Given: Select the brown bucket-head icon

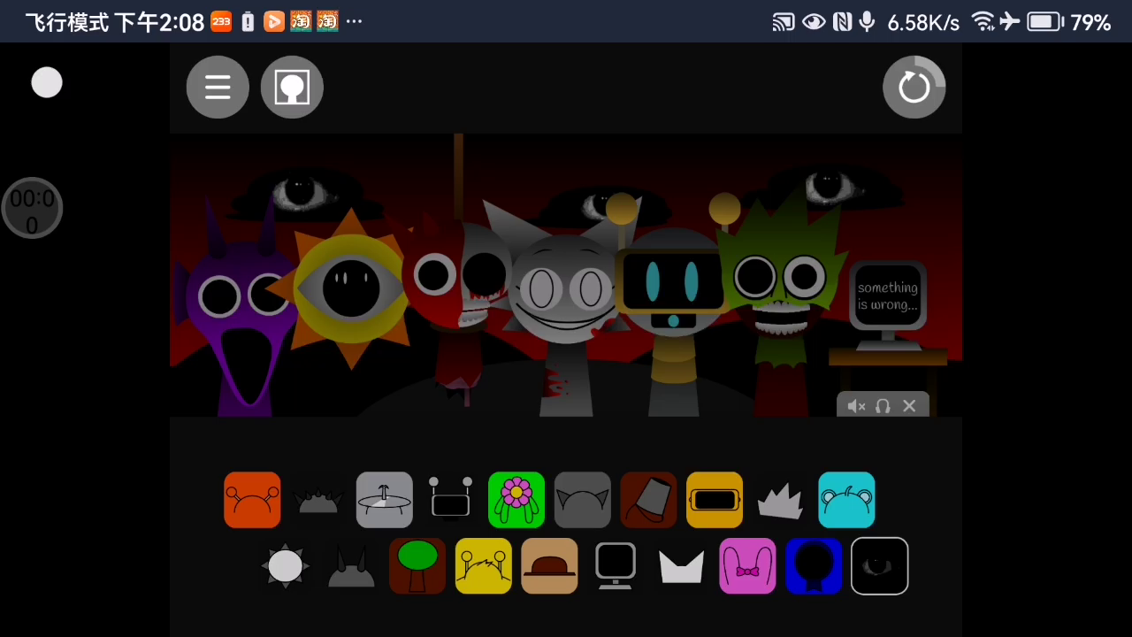Looking at the screenshot, I should pos(648,500).
